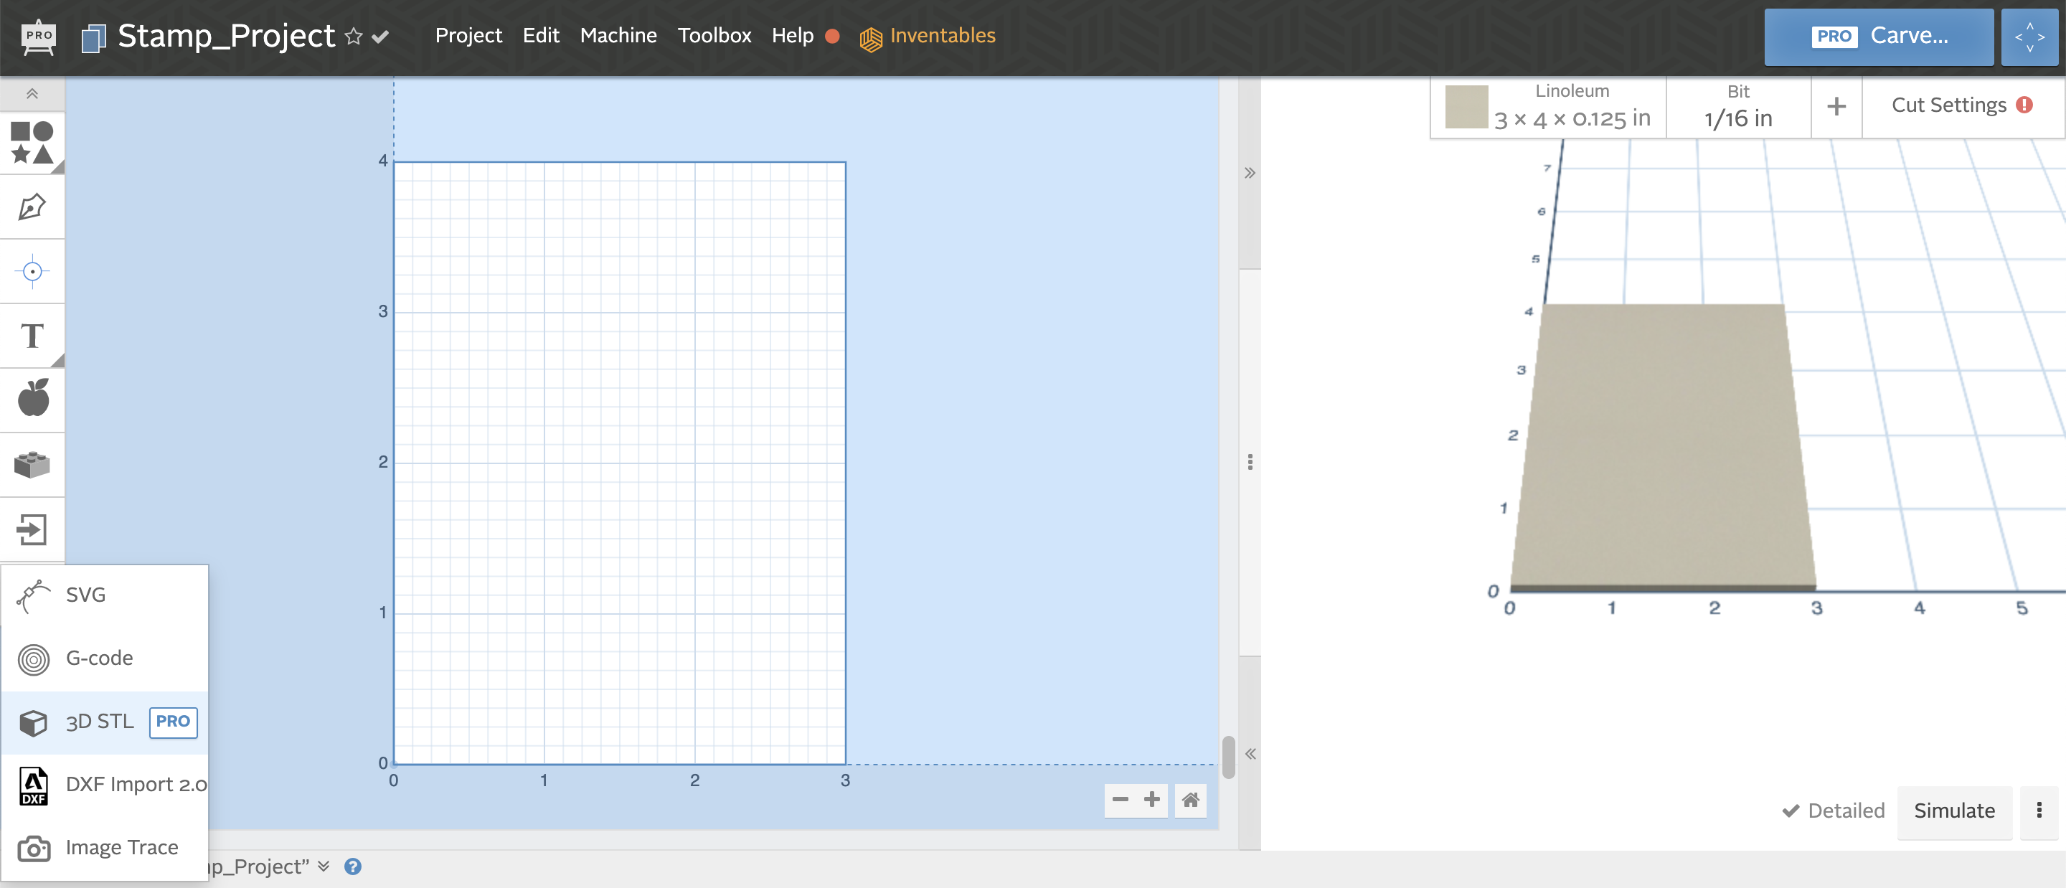Click the home view icon in canvas controls
The height and width of the screenshot is (888, 2066).
pos(1190,800)
